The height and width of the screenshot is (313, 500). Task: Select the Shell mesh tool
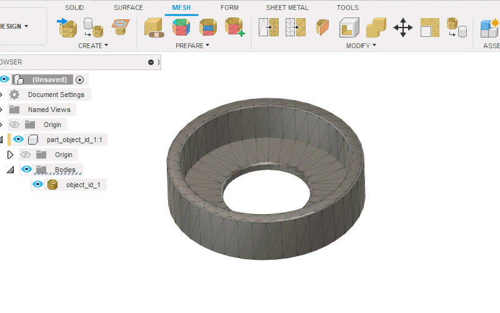tap(349, 28)
